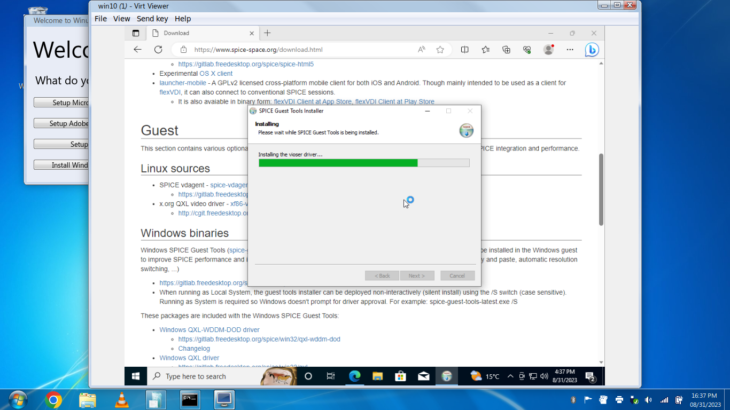Open Browser essentials heart icon
730x410 pixels.
point(527,50)
